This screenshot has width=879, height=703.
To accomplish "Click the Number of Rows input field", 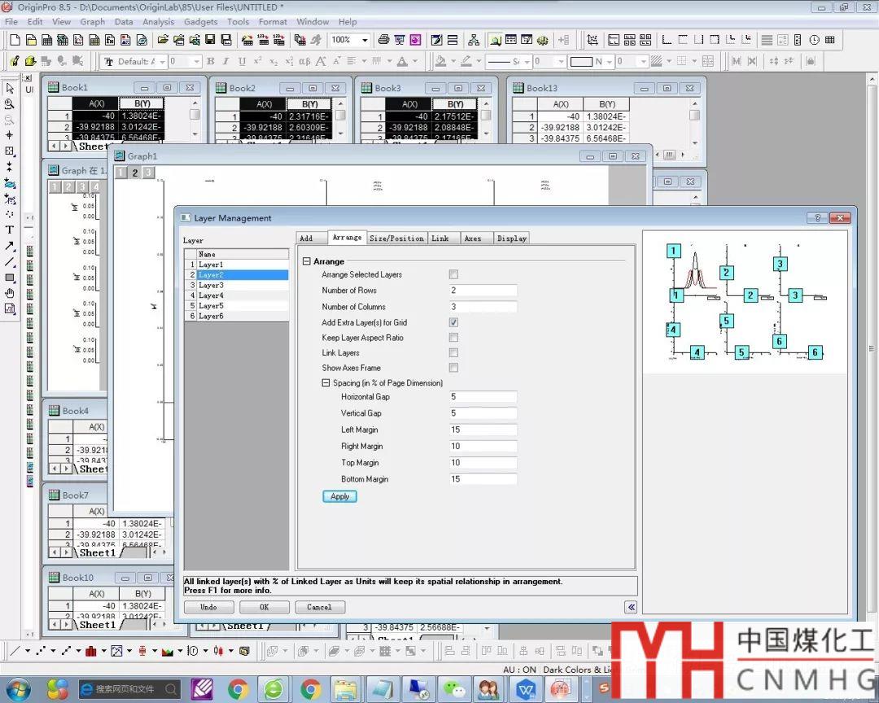I will (483, 290).
